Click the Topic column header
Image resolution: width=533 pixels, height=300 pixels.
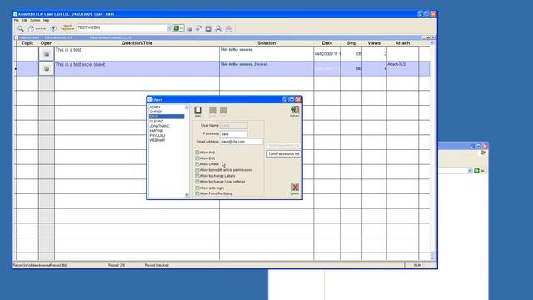pos(27,43)
